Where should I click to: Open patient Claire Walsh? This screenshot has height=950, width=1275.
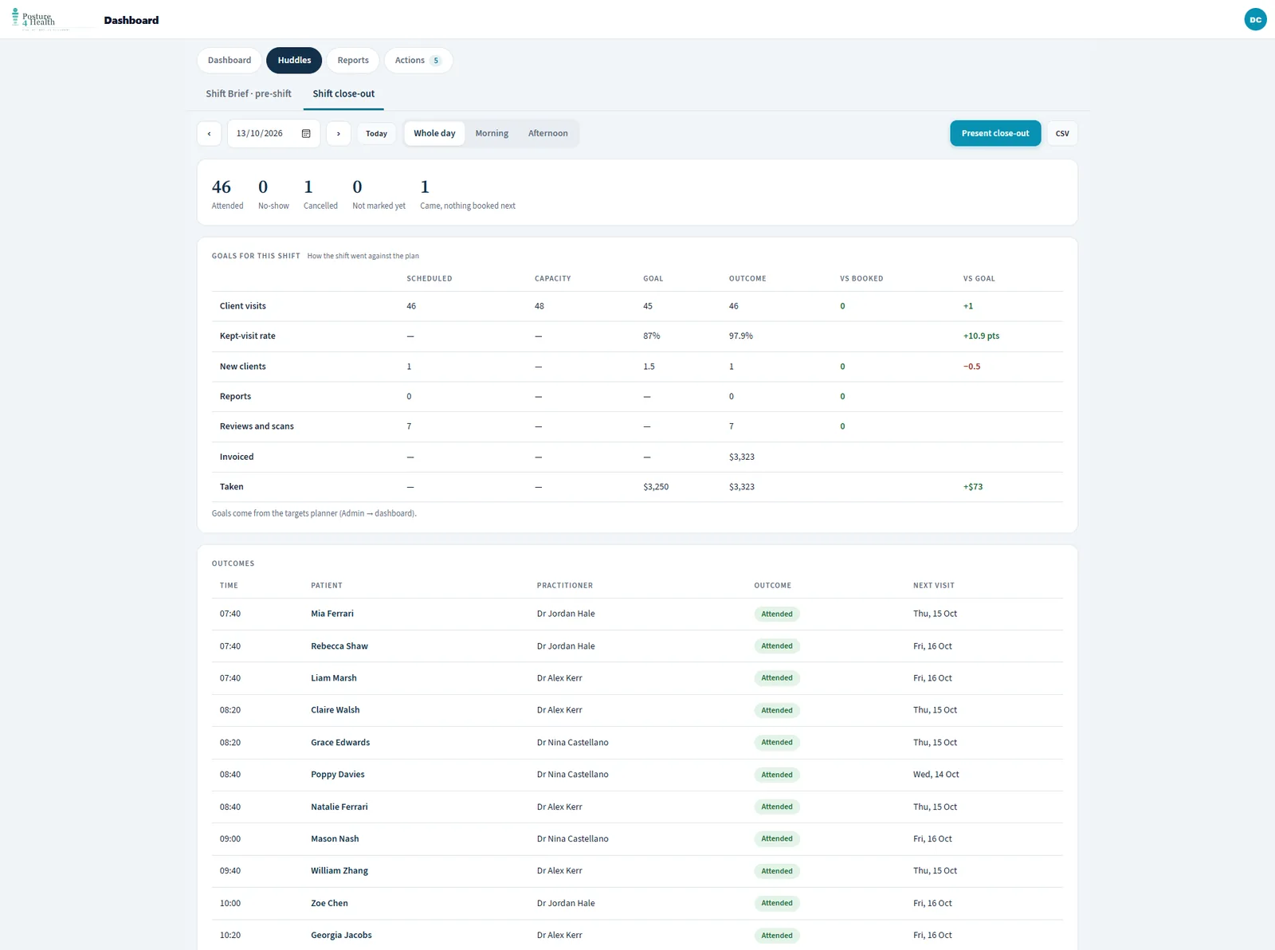point(335,710)
